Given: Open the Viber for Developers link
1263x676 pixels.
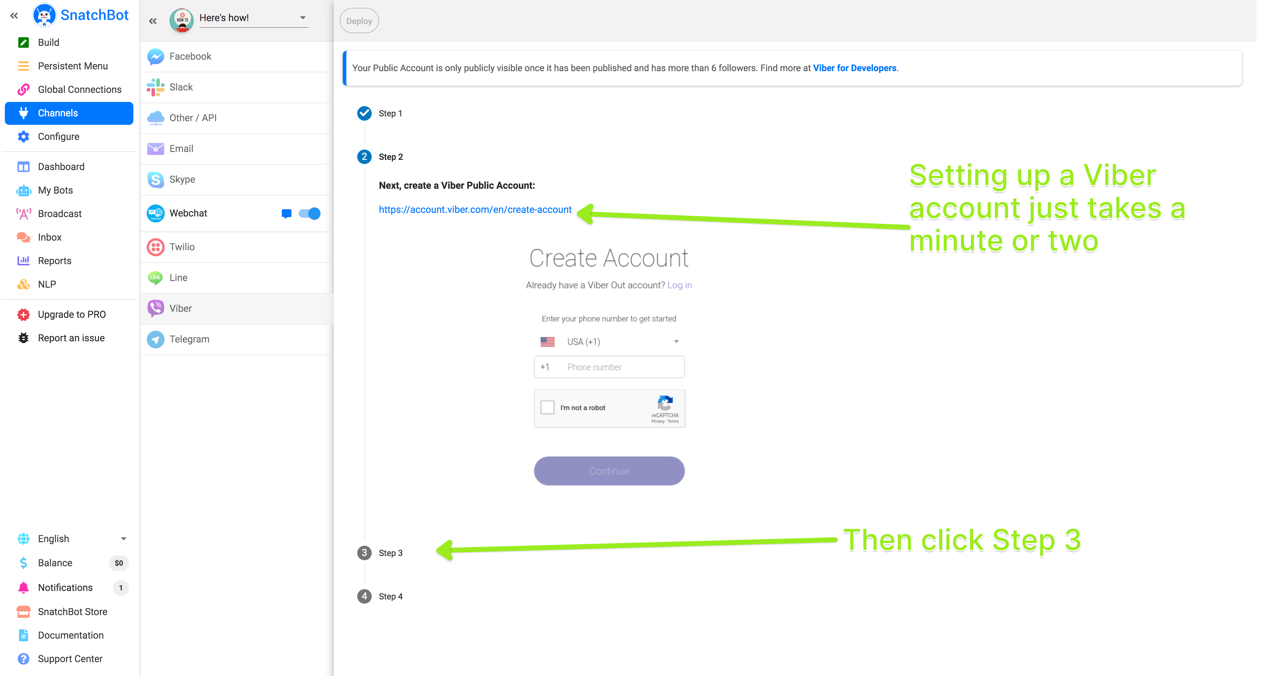Looking at the screenshot, I should pyautogui.click(x=854, y=68).
